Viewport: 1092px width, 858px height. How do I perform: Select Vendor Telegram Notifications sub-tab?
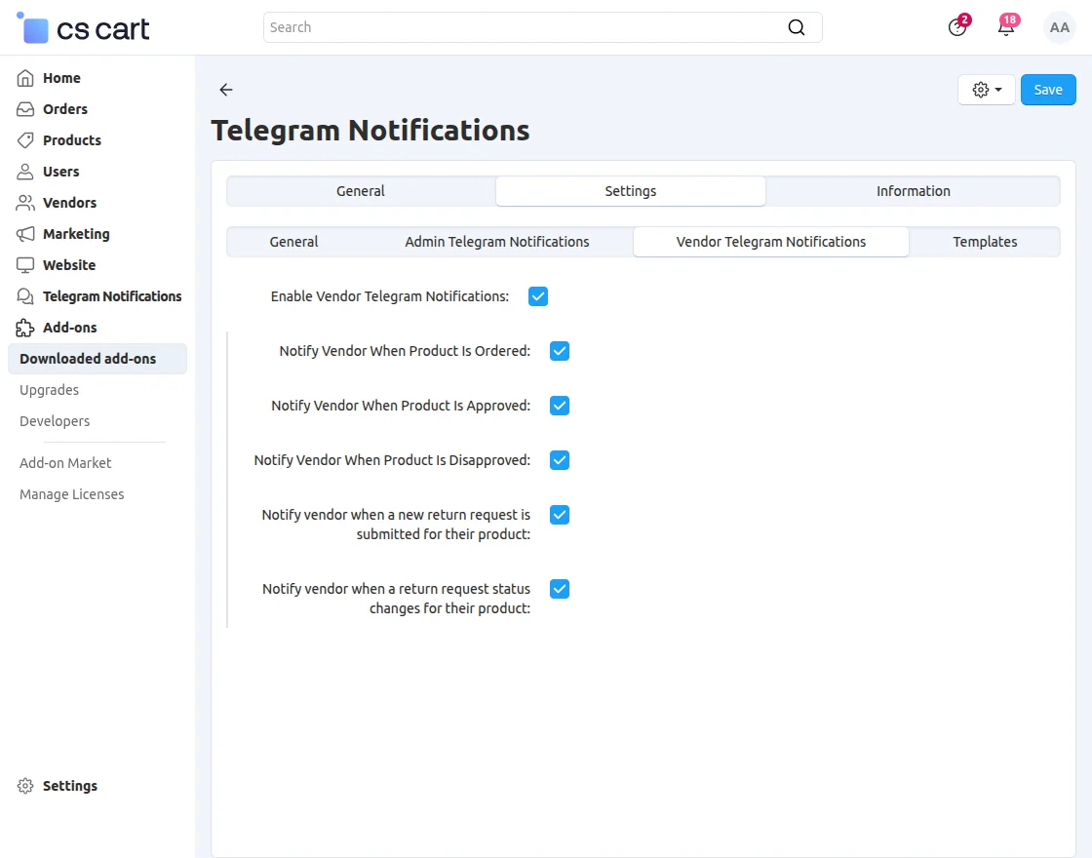point(771,242)
